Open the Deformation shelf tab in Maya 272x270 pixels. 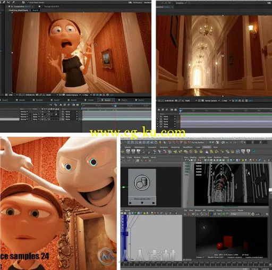tap(139, 147)
